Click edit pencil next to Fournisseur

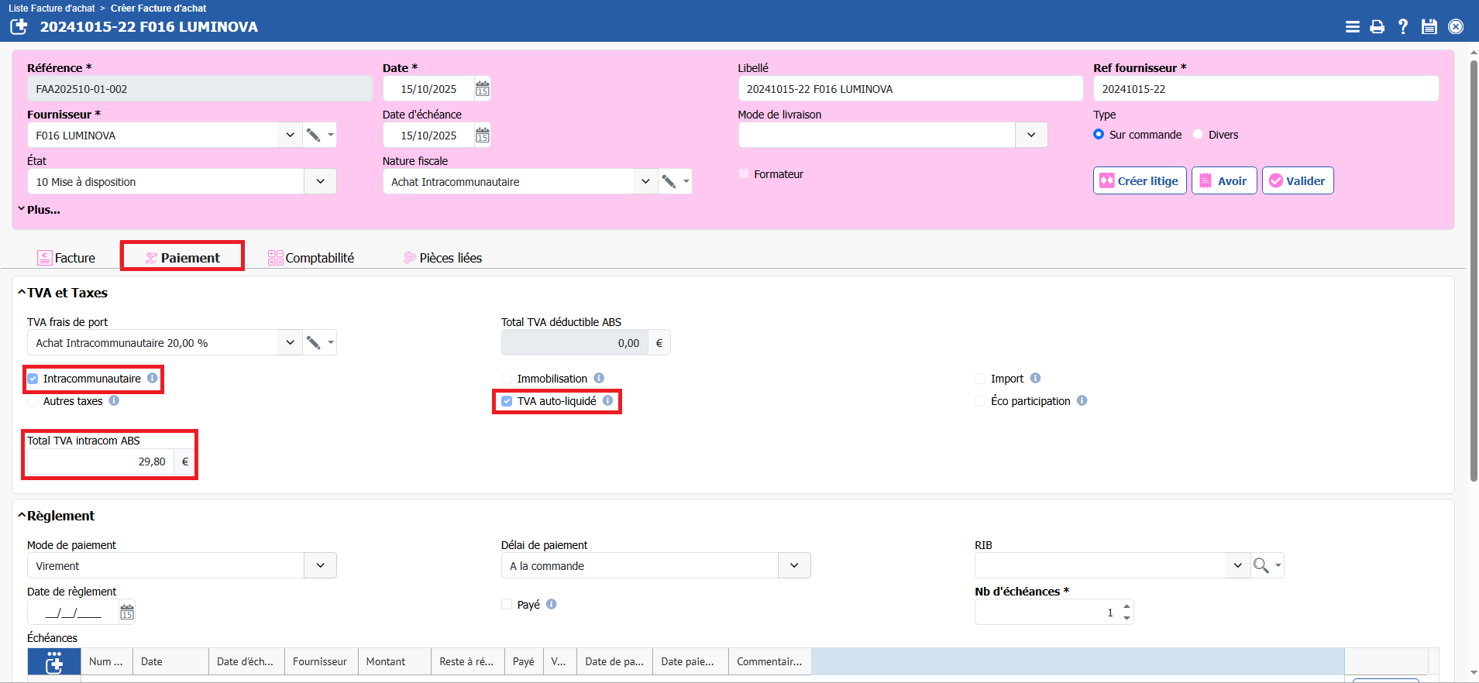click(x=313, y=136)
